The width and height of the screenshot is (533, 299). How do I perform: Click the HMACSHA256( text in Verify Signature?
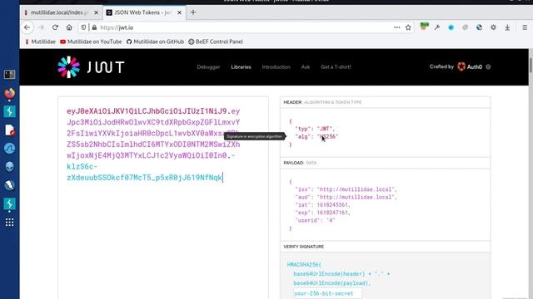(304, 264)
